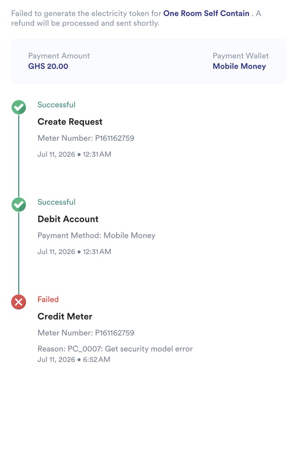The height and width of the screenshot is (462, 297).
Task: Click the Payment Wallet label
Action: [241, 56]
